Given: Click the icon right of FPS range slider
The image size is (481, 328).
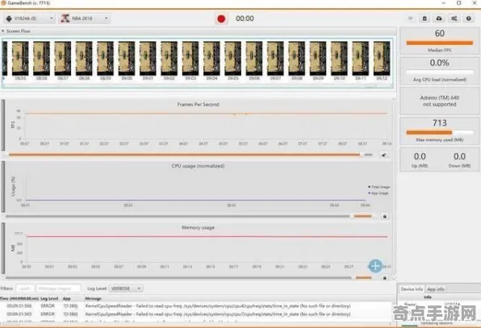Looking at the screenshot, I should (384, 155).
